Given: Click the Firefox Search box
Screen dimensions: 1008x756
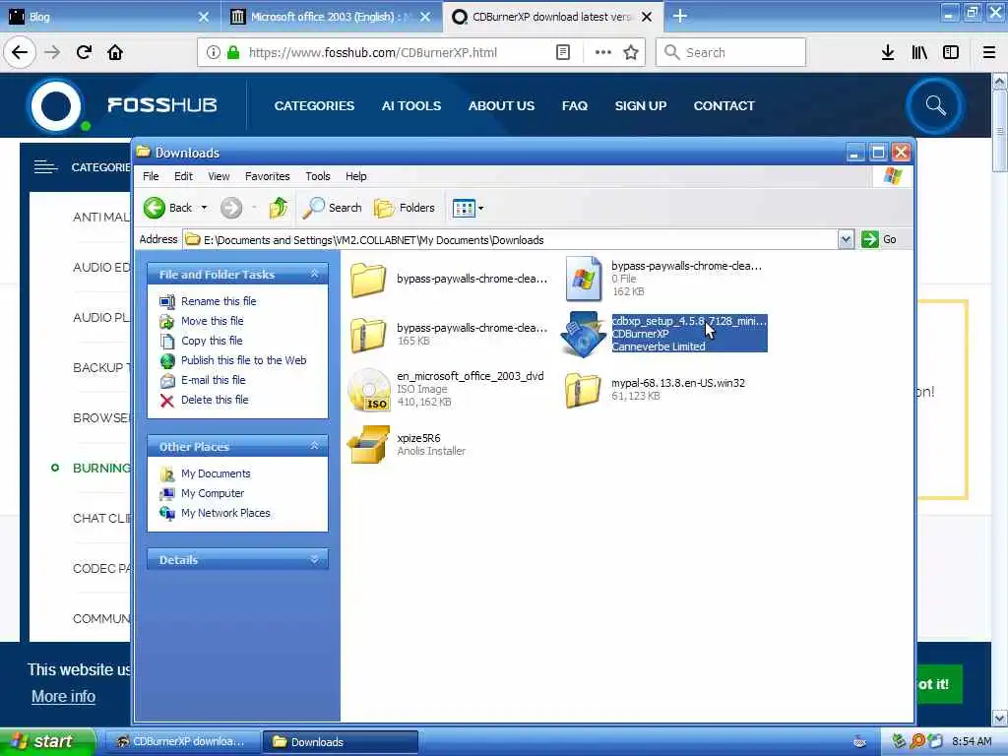Looking at the screenshot, I should tap(730, 52).
